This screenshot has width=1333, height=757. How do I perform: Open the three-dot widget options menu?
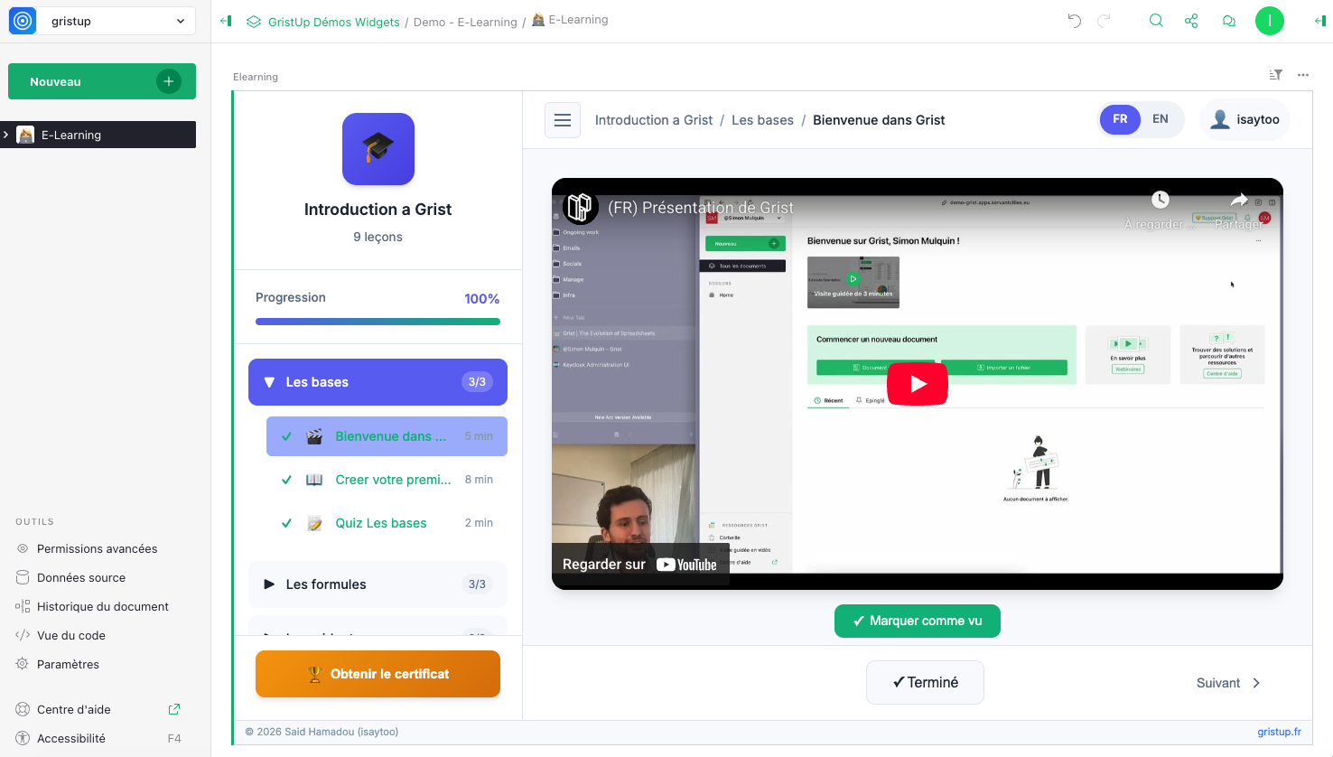point(1303,75)
